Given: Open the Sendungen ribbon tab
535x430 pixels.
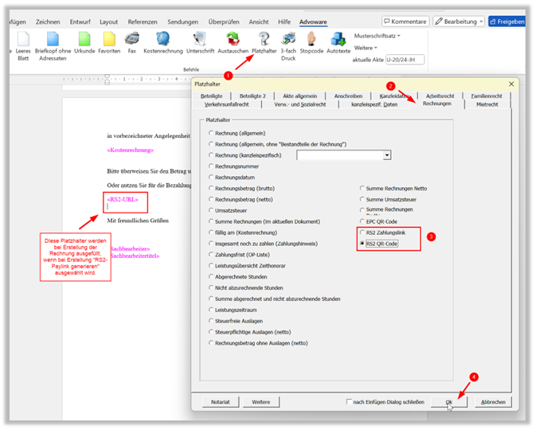Looking at the screenshot, I should (x=182, y=21).
